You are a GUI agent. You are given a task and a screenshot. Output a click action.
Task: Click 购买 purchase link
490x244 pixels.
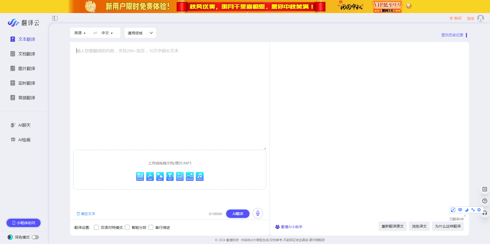click(456, 18)
